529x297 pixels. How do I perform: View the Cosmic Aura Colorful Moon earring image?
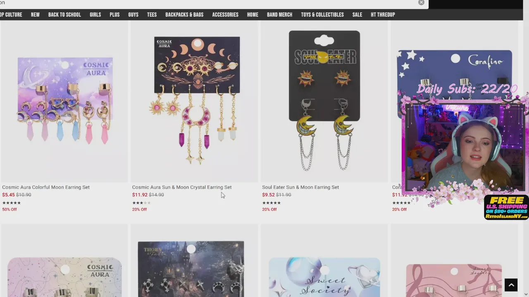click(x=64, y=101)
